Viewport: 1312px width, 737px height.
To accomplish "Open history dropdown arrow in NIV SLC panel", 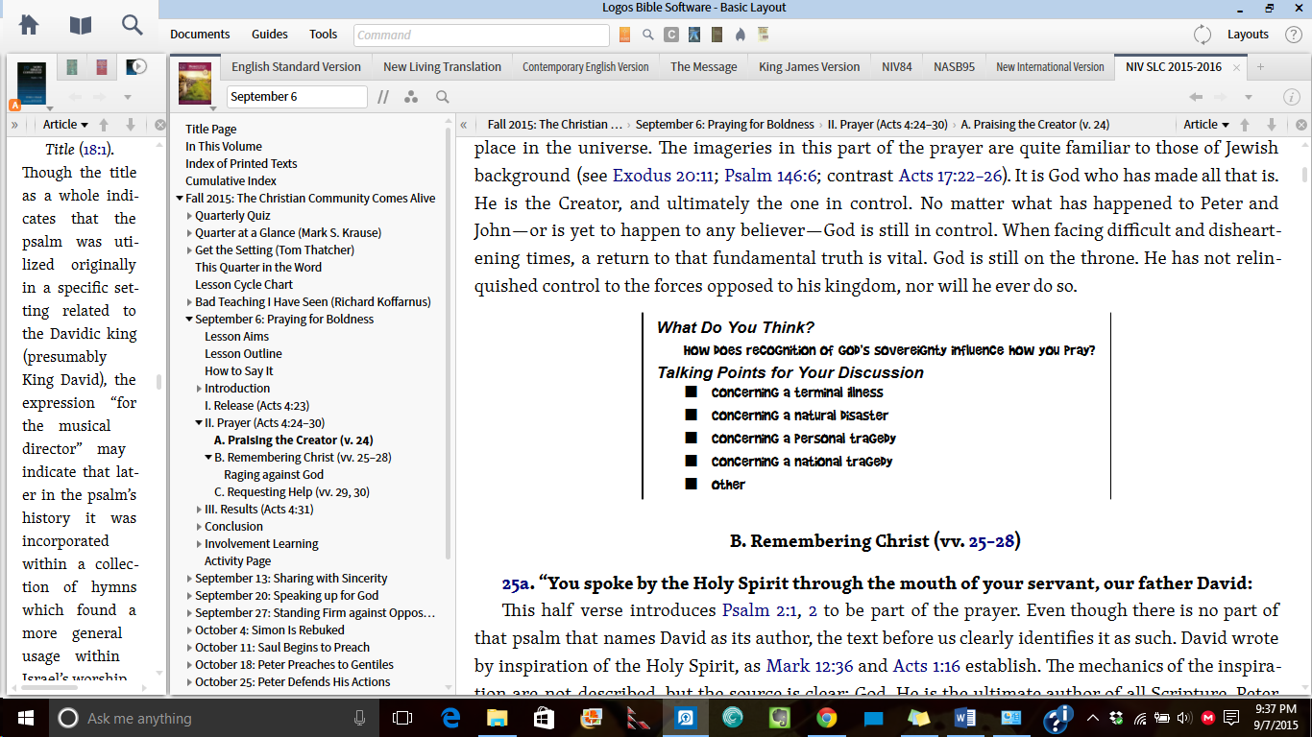I will click(1249, 97).
